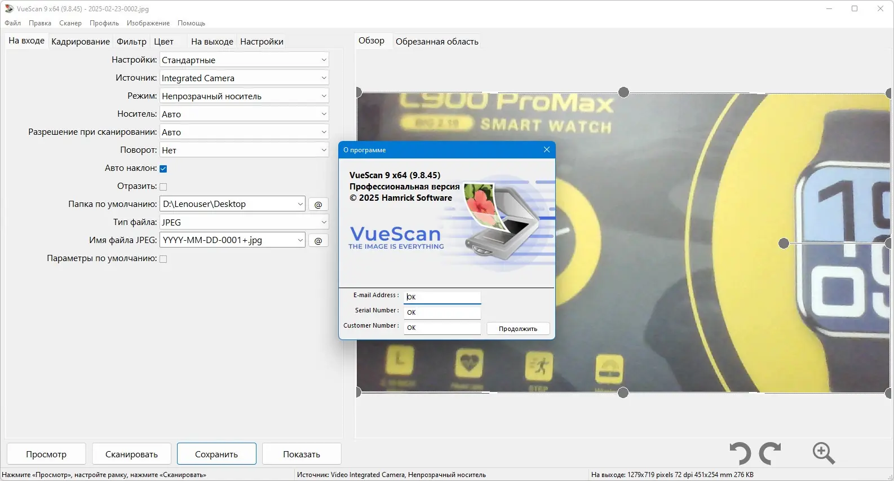Open the Папка по умолчанию combo box
The height and width of the screenshot is (481, 894).
click(233, 204)
